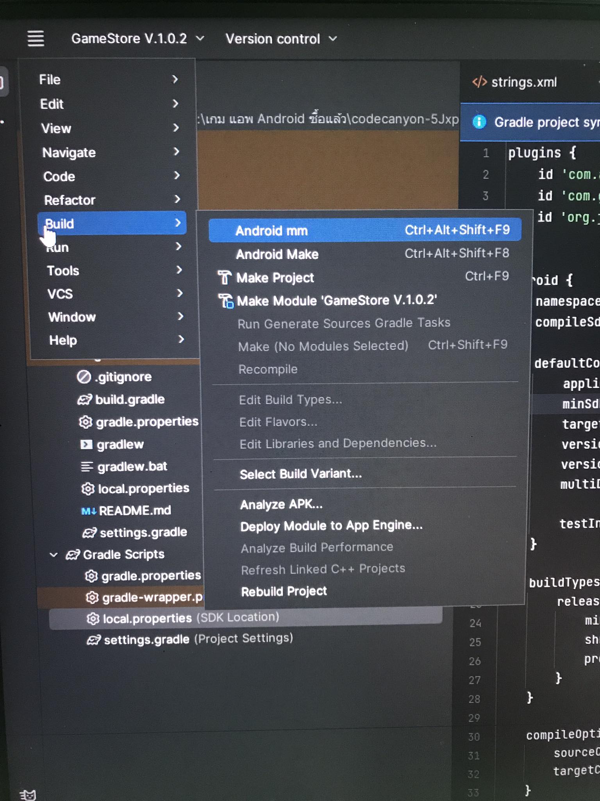Select the root settings.gradle file
The image size is (600, 801).
pos(135,532)
